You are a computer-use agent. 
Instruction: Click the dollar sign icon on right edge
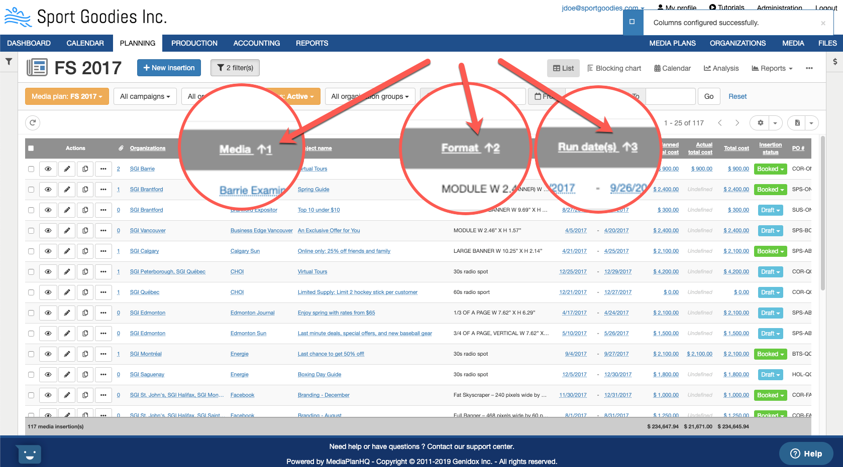(834, 62)
